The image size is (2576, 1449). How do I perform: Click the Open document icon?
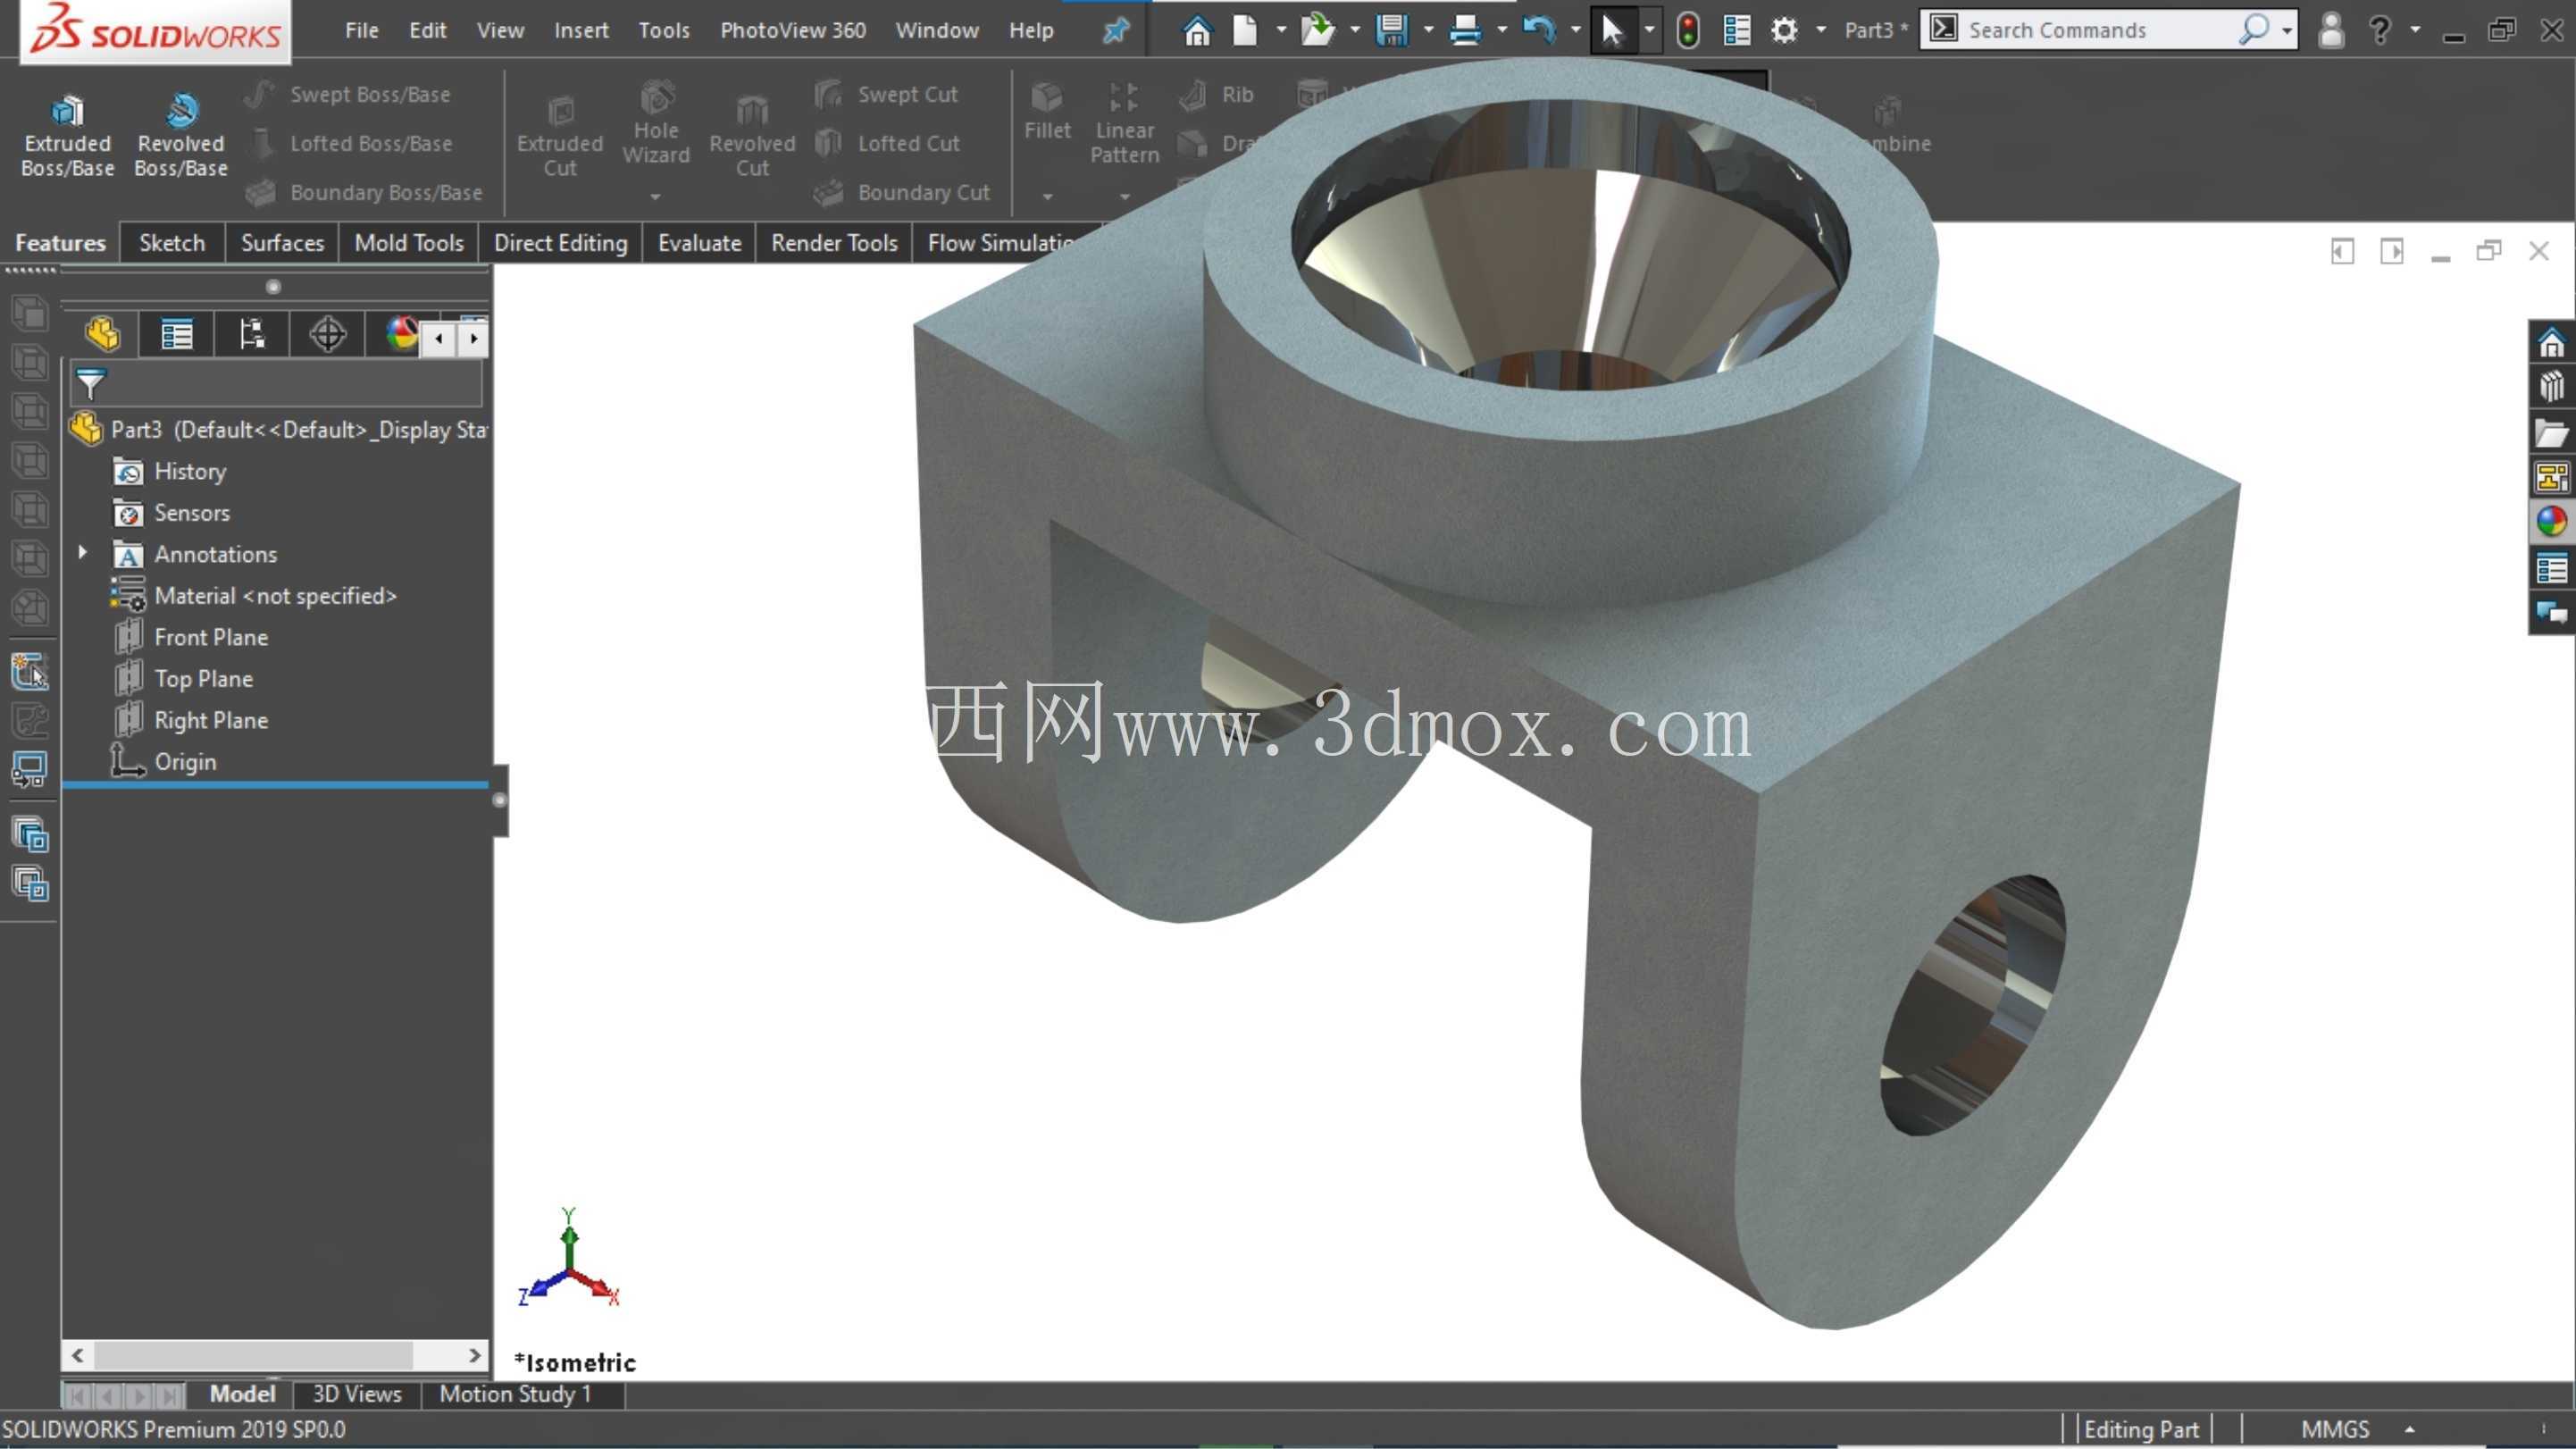pyautogui.click(x=1318, y=30)
